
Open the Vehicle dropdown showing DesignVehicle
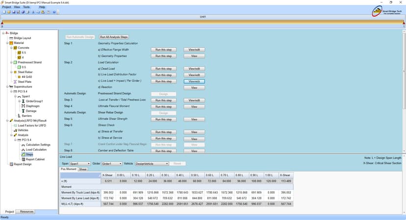coord(152,164)
